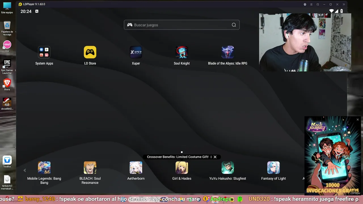Click the battery charging status icon
The height and width of the screenshot is (204, 363).
click(342, 11)
